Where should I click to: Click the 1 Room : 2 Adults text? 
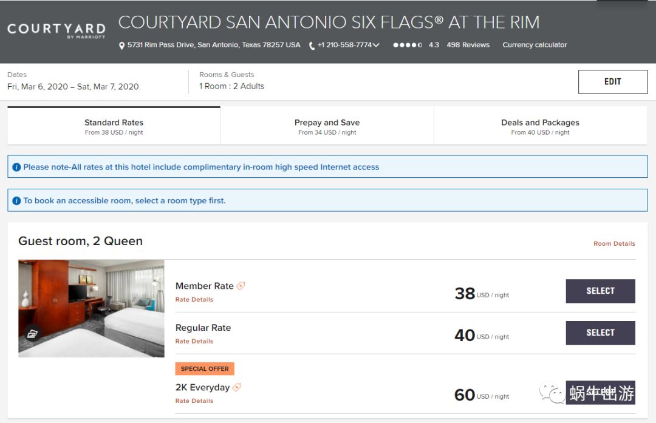tap(232, 86)
